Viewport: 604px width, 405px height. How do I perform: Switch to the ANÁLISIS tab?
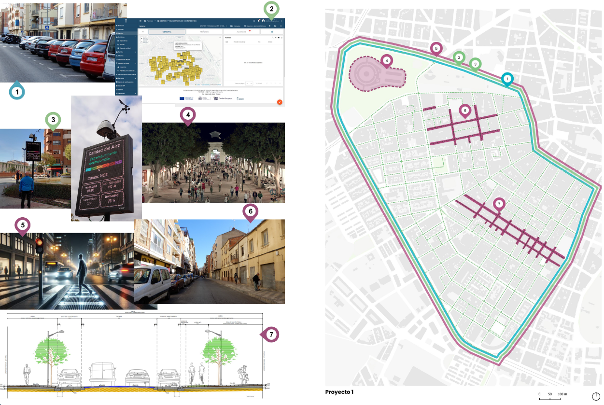pos(204,32)
